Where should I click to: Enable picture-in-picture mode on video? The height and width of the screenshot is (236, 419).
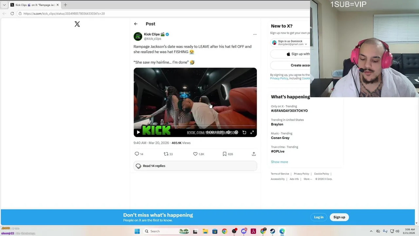click(244, 132)
